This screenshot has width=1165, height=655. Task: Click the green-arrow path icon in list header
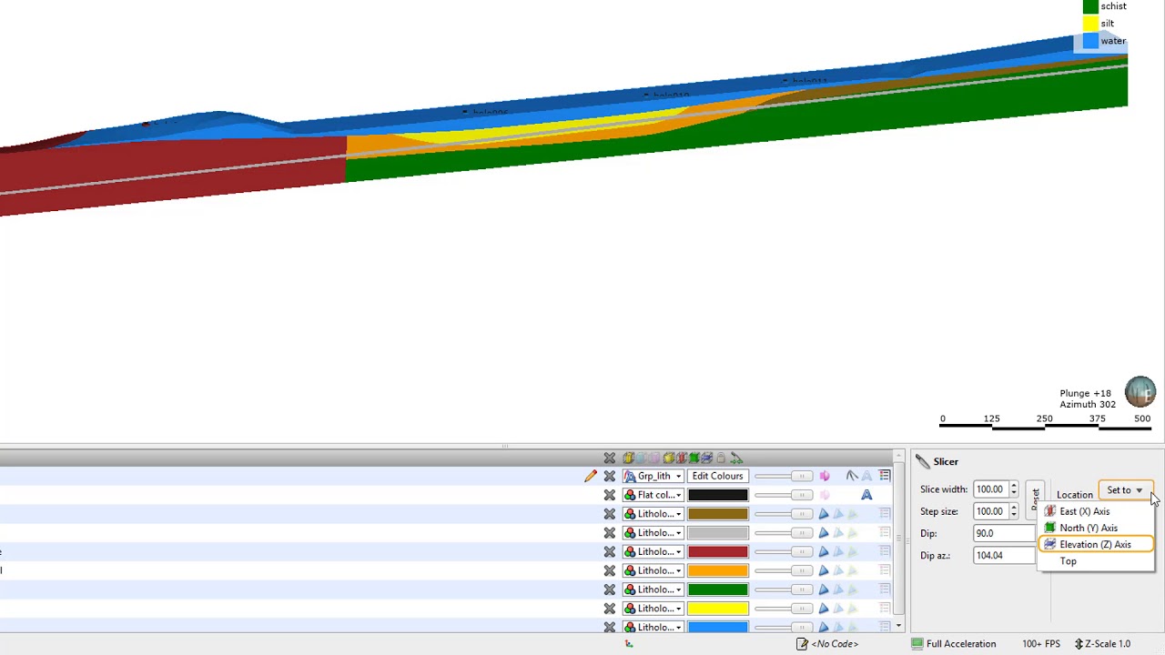[736, 458]
